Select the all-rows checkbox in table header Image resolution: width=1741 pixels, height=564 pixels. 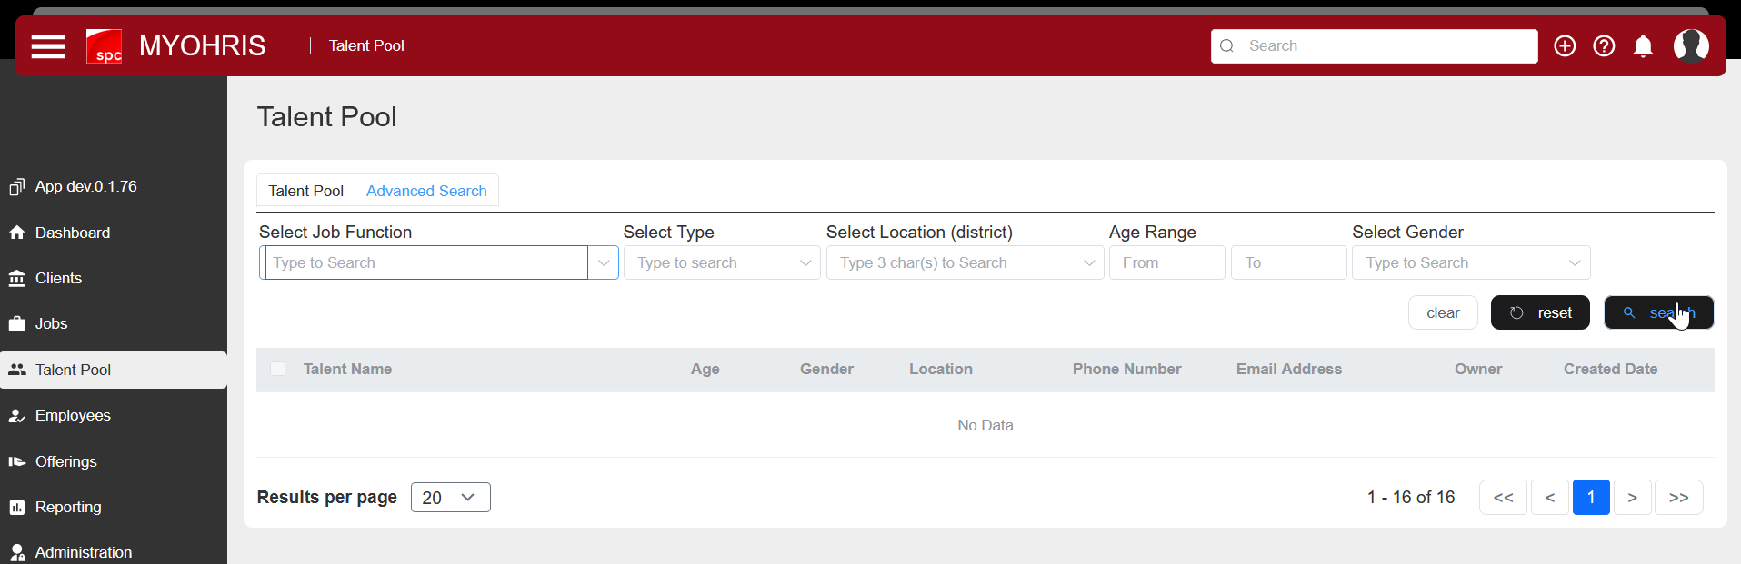[x=278, y=369]
